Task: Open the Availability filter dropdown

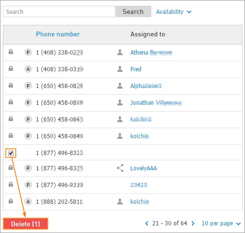Action: (174, 12)
